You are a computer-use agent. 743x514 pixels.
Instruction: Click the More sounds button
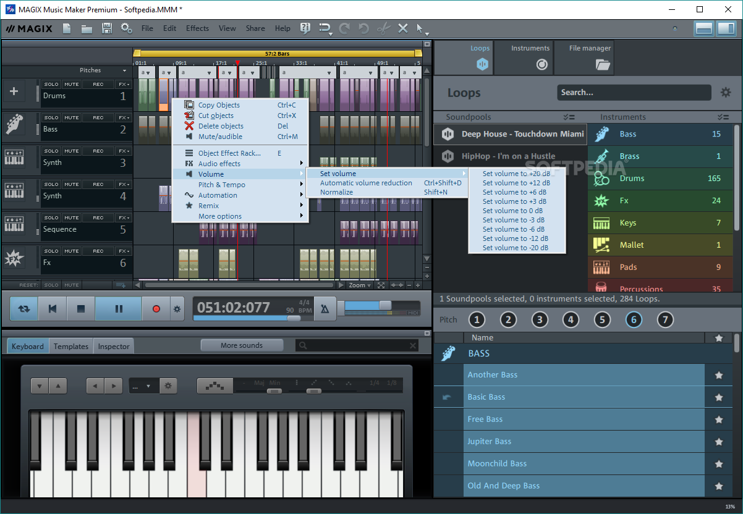coord(242,345)
